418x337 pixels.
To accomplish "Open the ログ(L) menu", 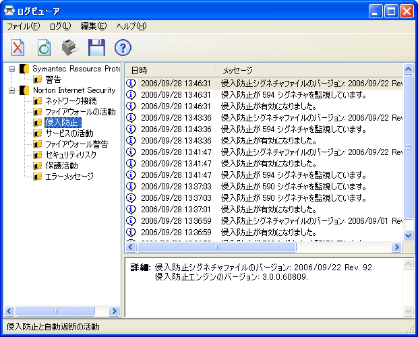I will pos(61,26).
